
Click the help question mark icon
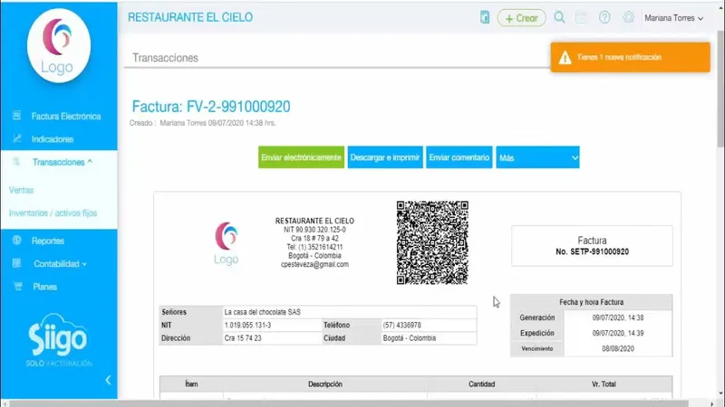coord(604,17)
